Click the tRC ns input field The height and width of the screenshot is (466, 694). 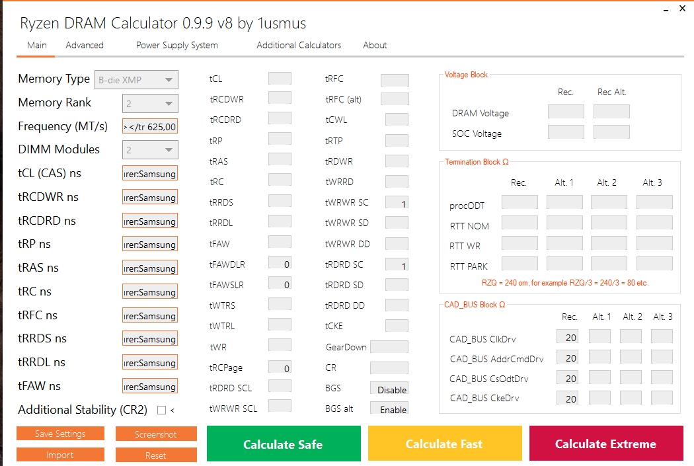(x=150, y=291)
